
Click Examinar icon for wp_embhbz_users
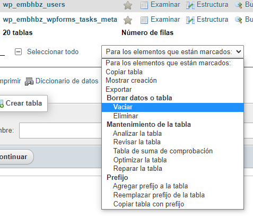(x=144, y=5)
